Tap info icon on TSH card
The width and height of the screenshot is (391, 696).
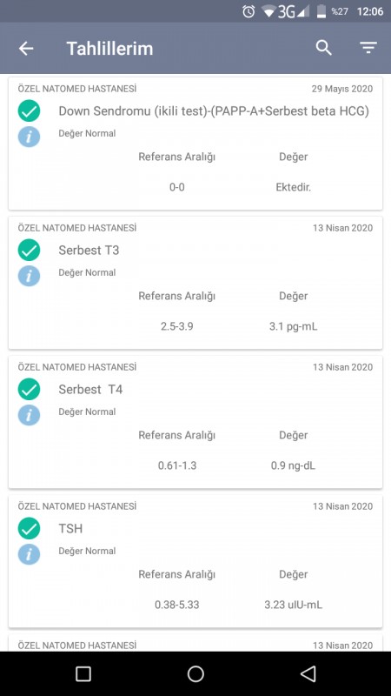pos(30,553)
